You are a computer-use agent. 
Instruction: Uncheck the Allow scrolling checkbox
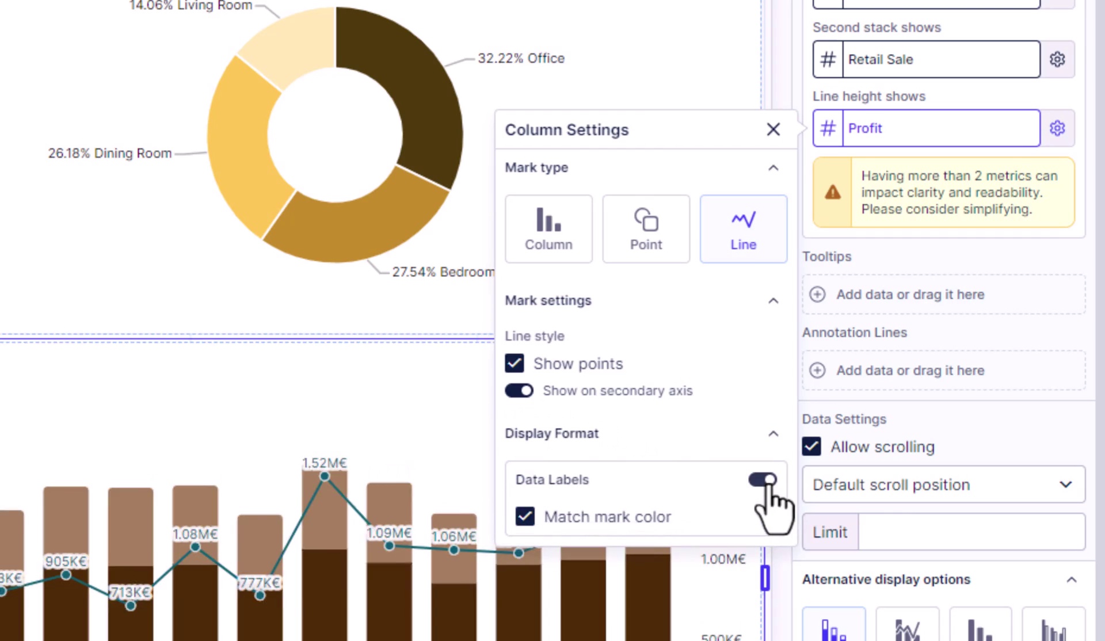pyautogui.click(x=811, y=447)
